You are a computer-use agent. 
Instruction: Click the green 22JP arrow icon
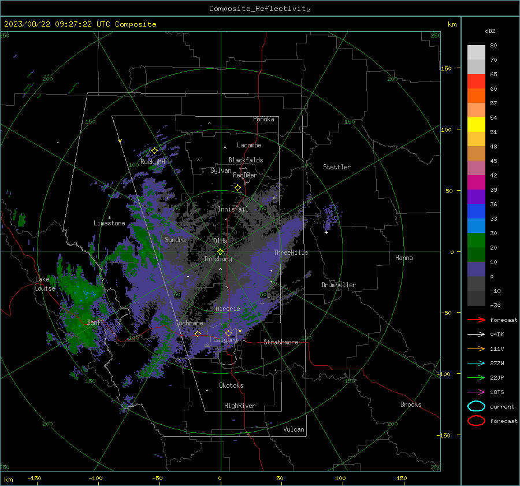(x=476, y=377)
